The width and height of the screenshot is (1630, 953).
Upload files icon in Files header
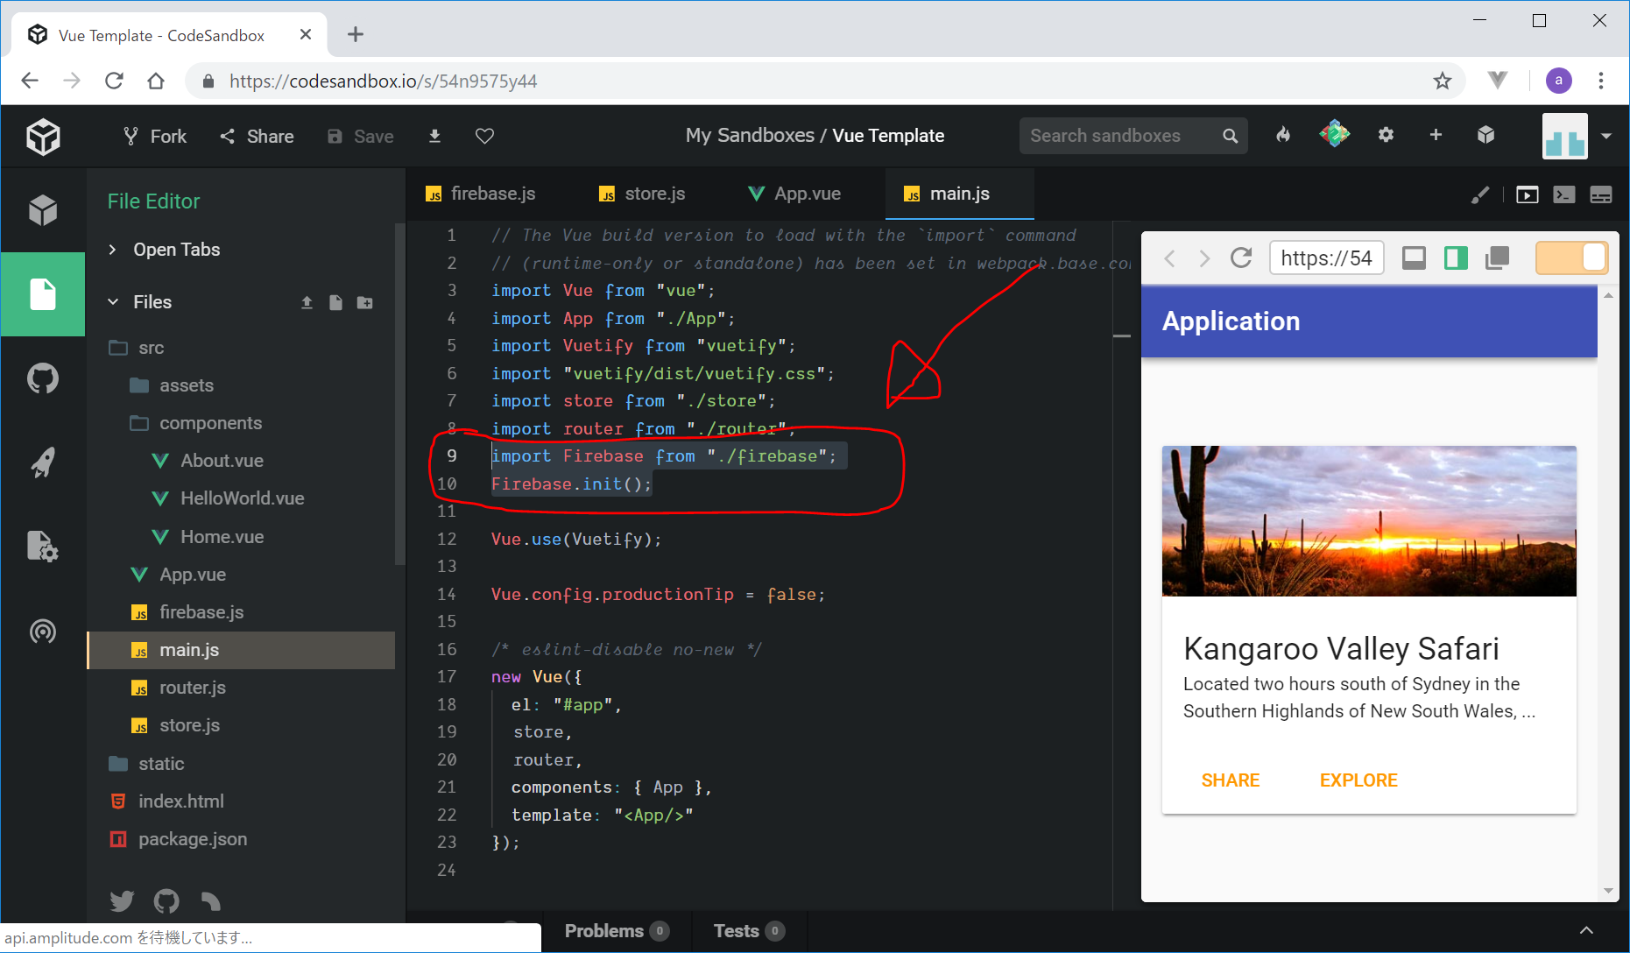click(307, 302)
